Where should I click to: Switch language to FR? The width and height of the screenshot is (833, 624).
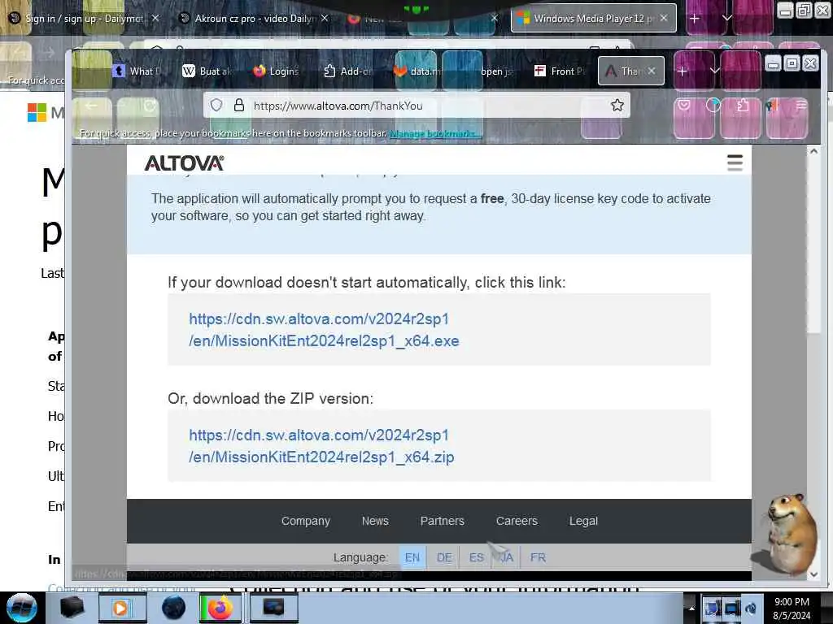tap(538, 557)
